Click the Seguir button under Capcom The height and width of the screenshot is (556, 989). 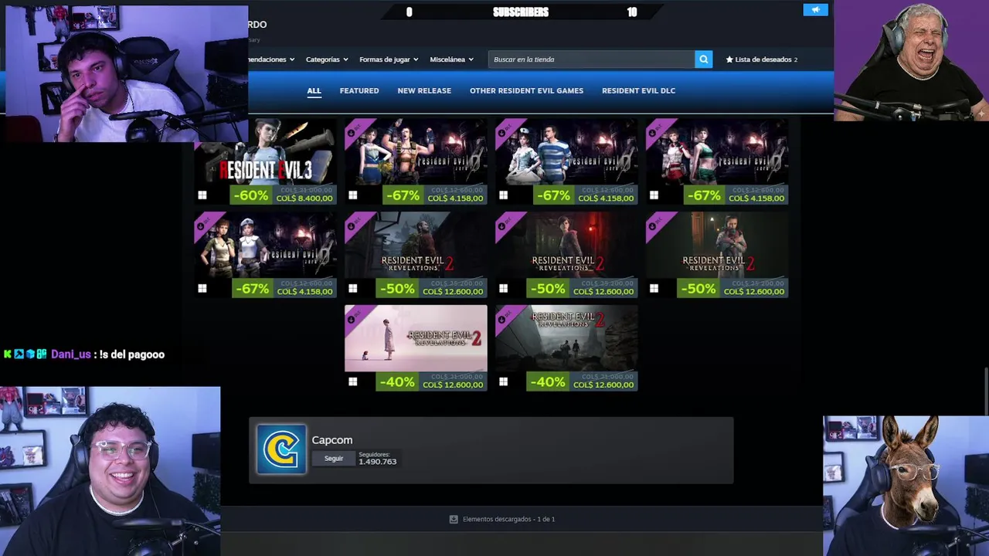334,459
